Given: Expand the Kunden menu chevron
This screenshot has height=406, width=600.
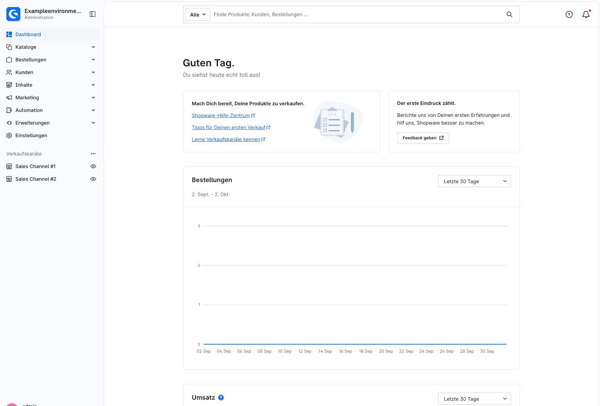Looking at the screenshot, I should (93, 72).
